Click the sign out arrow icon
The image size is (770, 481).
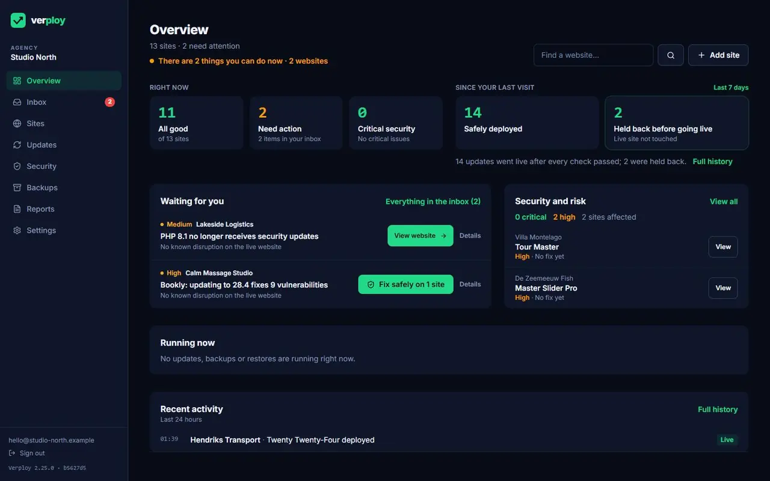pos(12,453)
